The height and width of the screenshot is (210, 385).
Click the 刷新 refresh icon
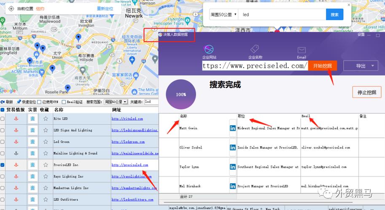click(3, 102)
